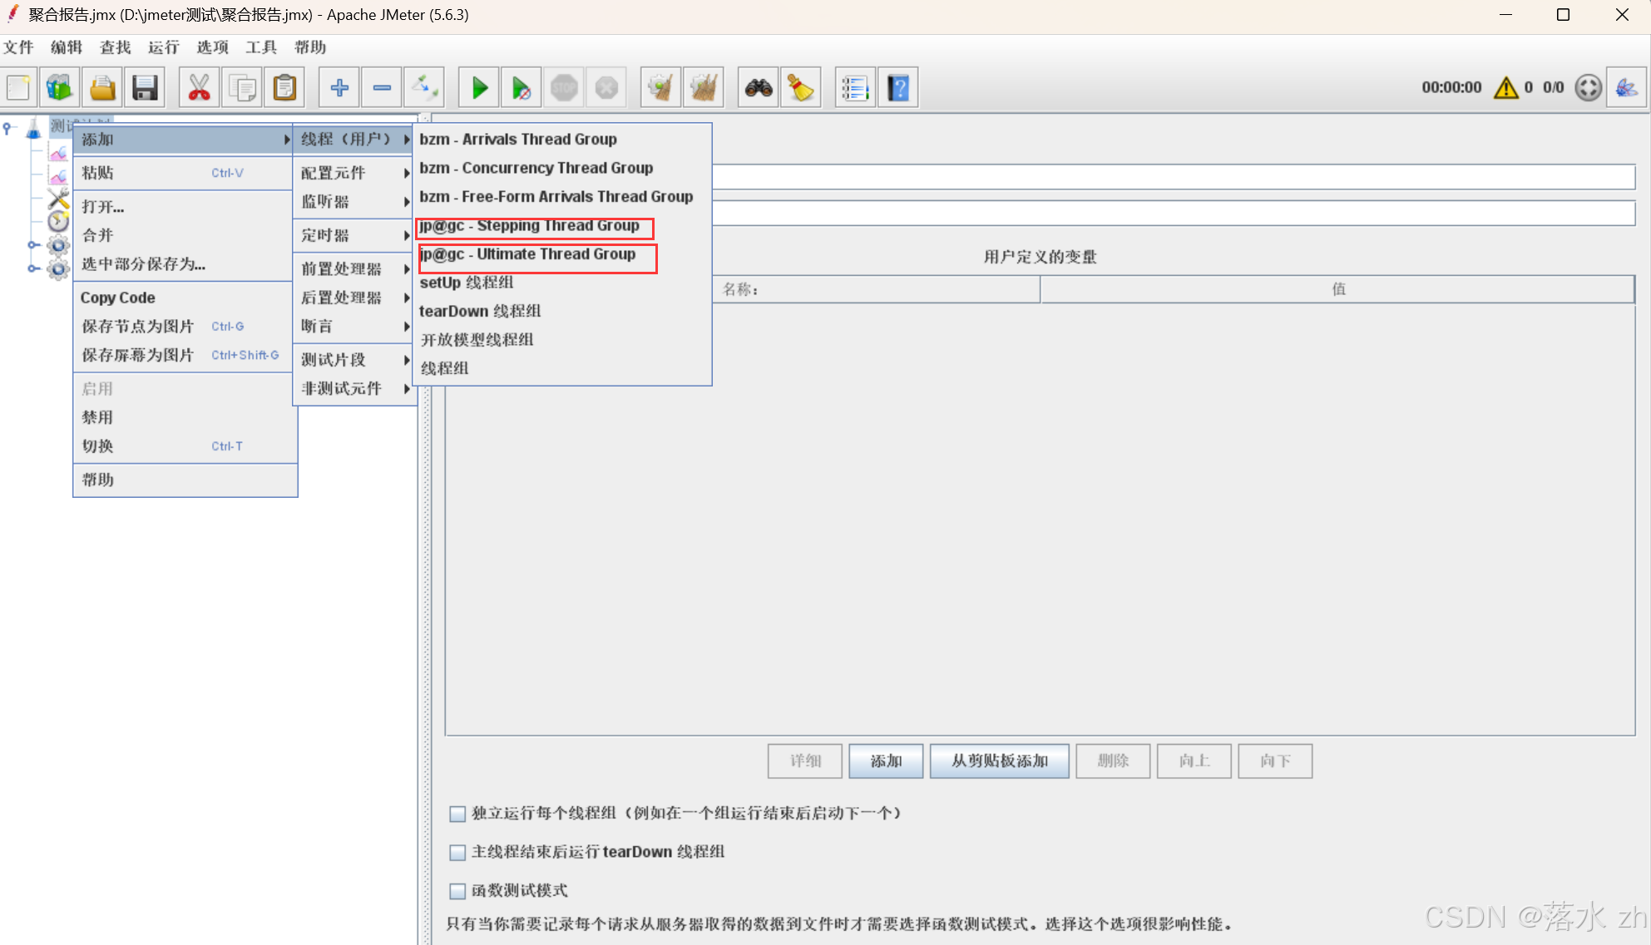Screen dimensions: 1651x945
Task: Click the Clear All double broom icon
Action: pyautogui.click(x=704, y=87)
